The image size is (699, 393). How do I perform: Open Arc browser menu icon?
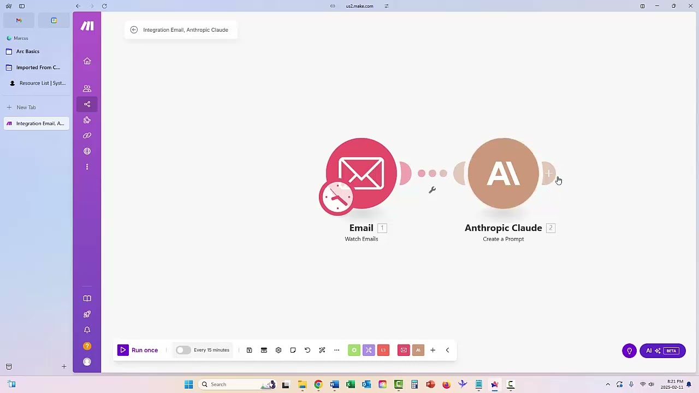[9, 6]
